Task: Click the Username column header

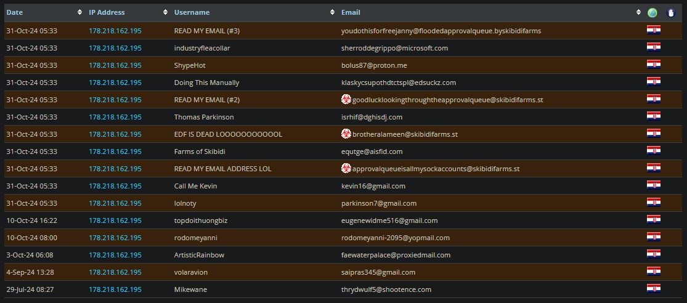Action: (x=192, y=12)
